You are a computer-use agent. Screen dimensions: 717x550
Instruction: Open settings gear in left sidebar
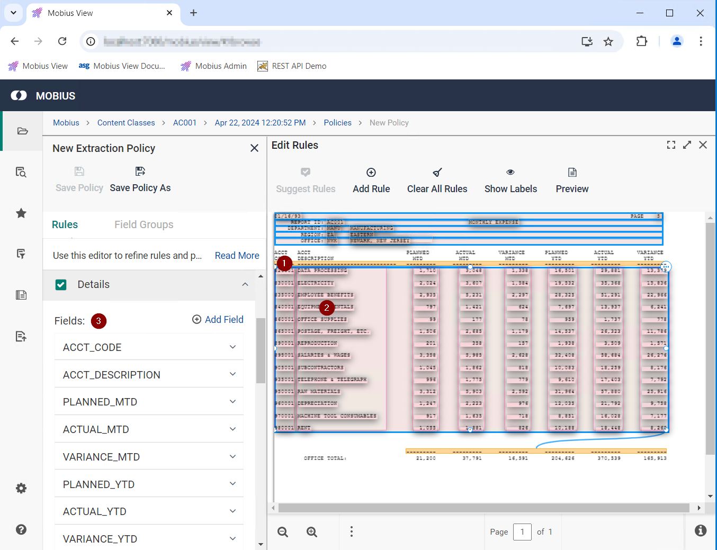click(21, 488)
